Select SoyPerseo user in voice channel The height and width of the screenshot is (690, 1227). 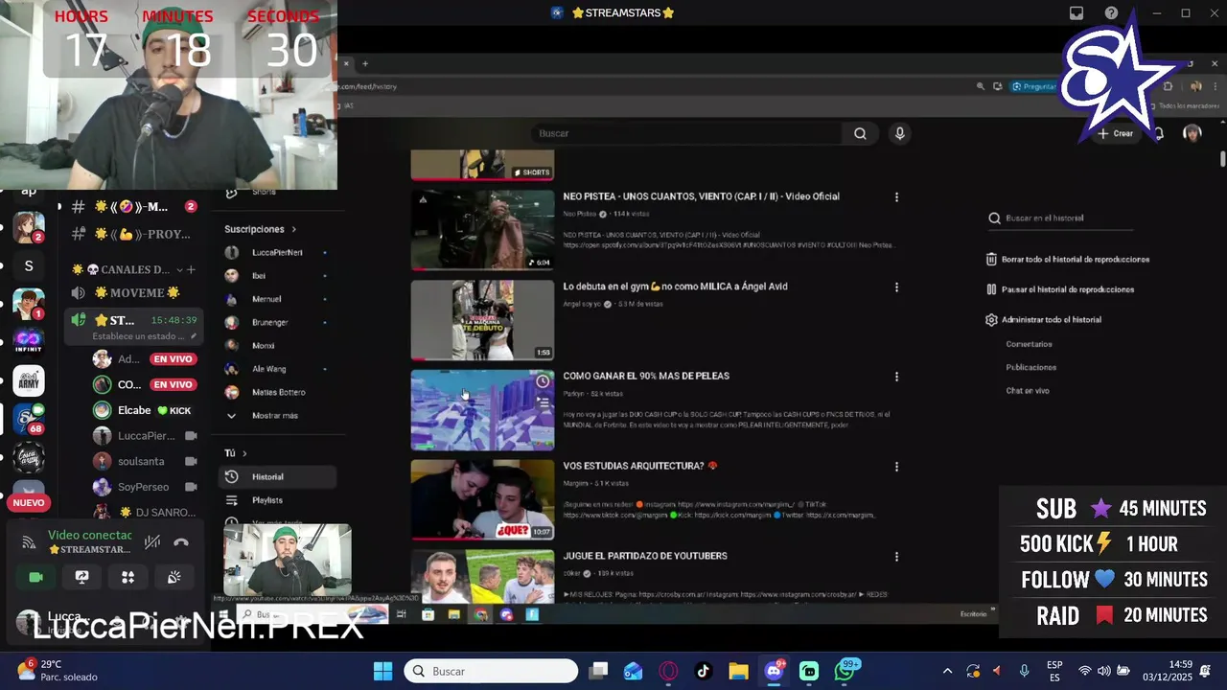point(144,487)
